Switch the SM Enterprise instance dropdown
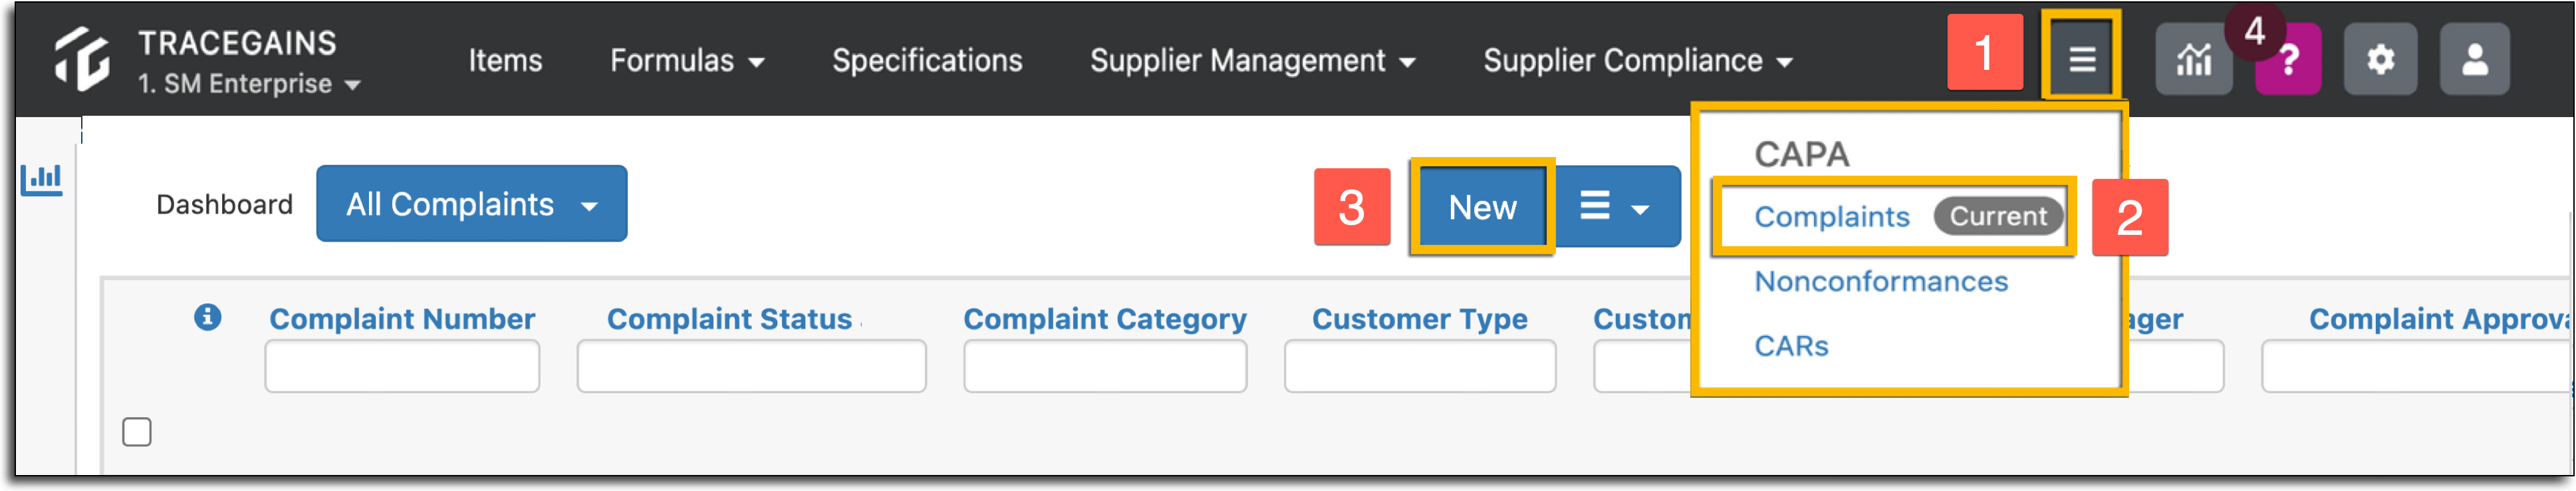Screen dimensions: 2576x491 pyautogui.click(x=248, y=84)
